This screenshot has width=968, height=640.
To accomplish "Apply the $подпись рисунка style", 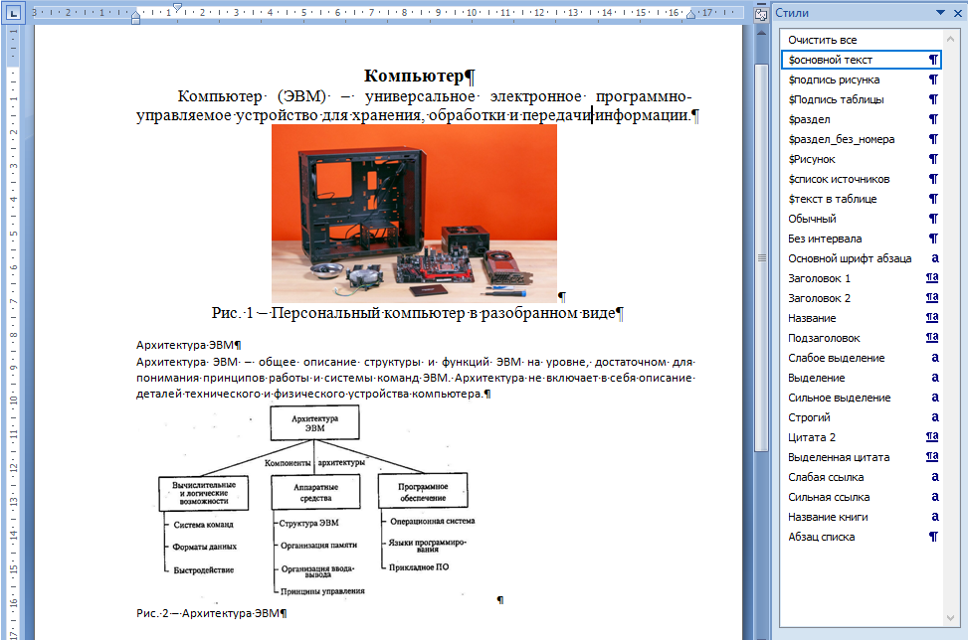I will click(861, 80).
